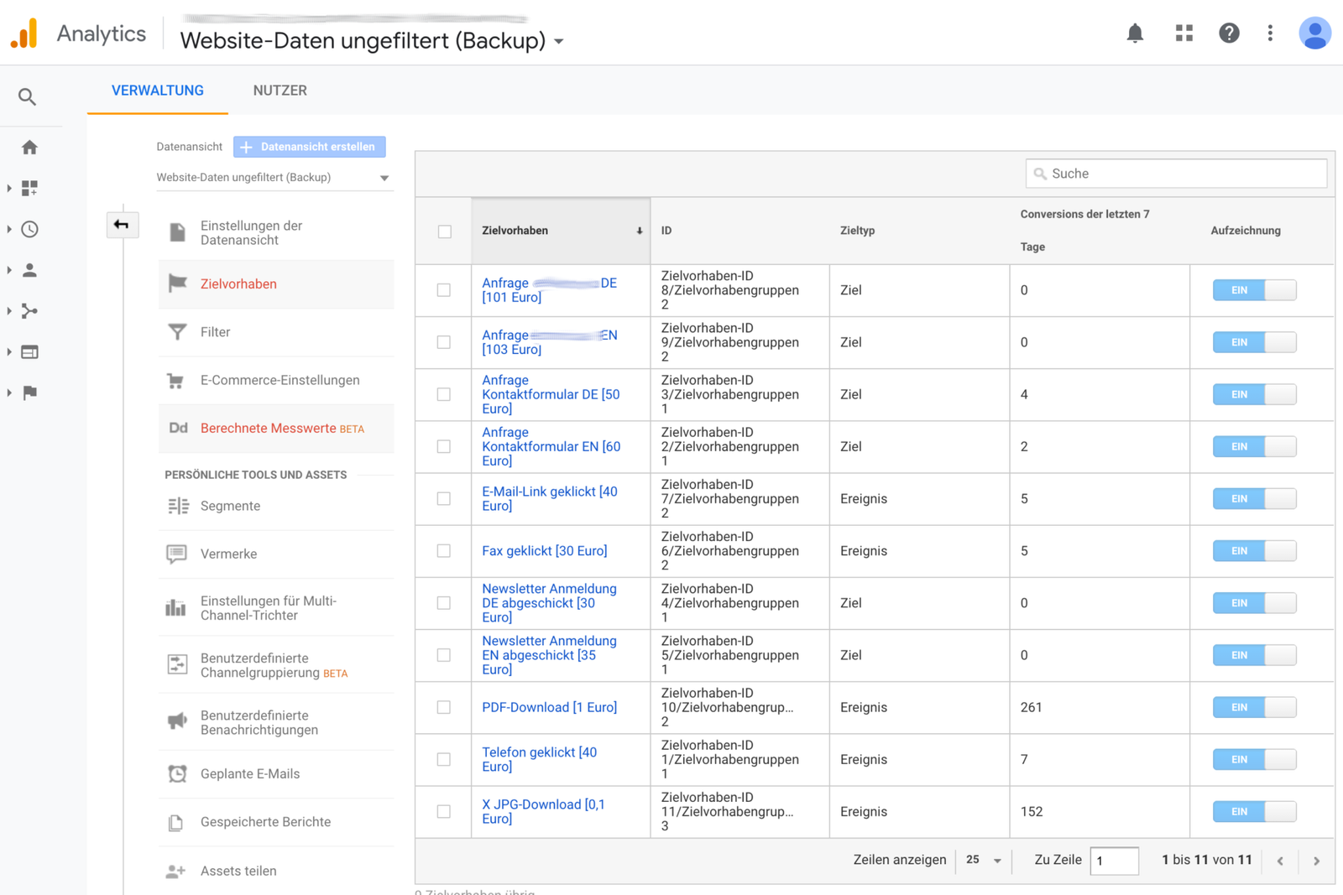Image resolution: width=1343 pixels, height=895 pixels.
Task: Open the rows-per-page dropdown showing 25
Action: pyautogui.click(x=984, y=860)
